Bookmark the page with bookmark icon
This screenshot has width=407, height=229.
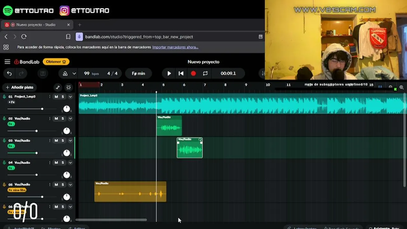(x=68, y=37)
